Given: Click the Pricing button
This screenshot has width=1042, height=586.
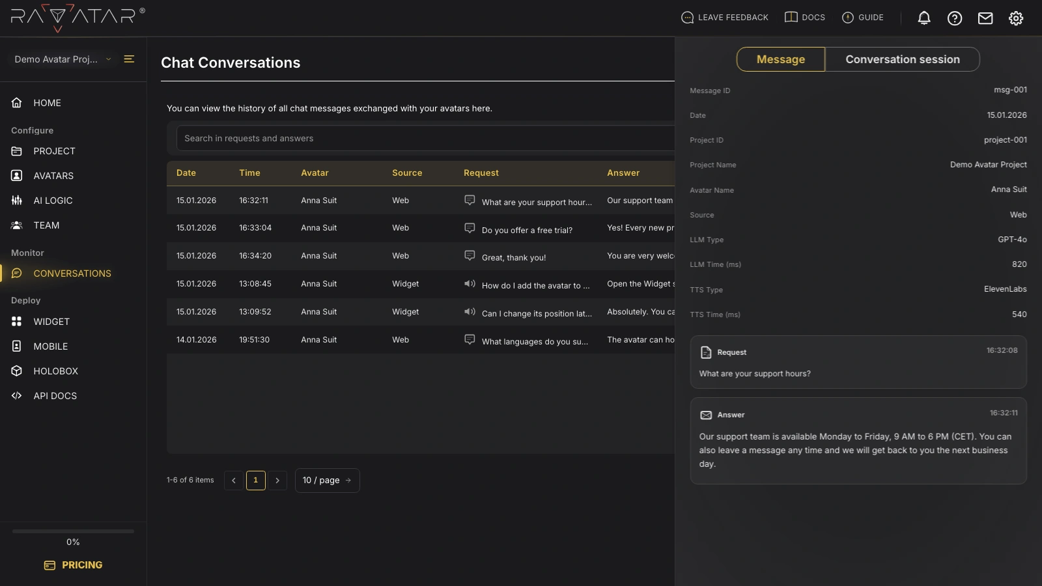Looking at the screenshot, I should pos(73,565).
